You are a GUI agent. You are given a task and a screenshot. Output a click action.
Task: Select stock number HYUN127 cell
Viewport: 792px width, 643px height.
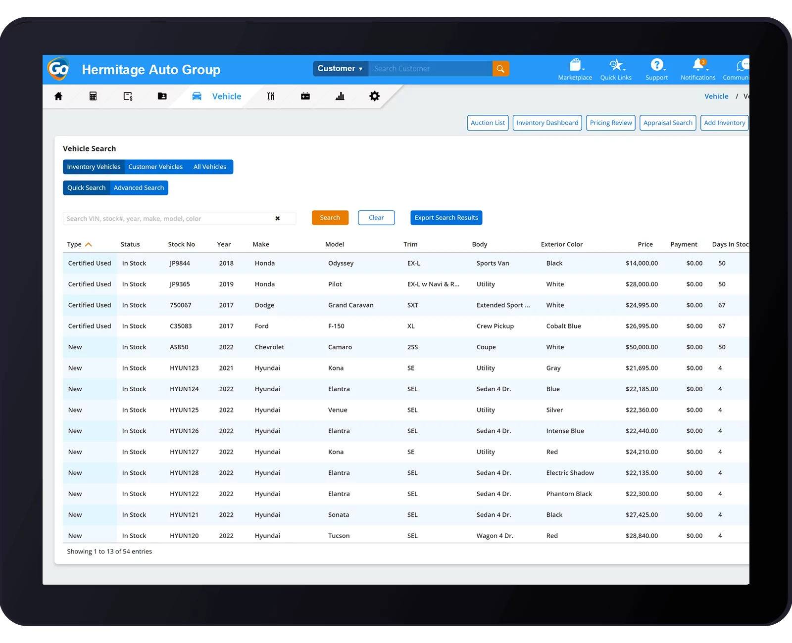(184, 452)
